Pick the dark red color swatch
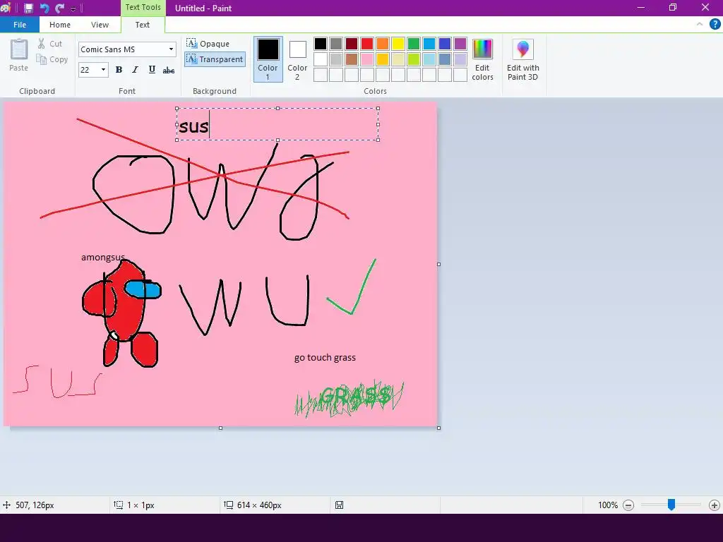The height and width of the screenshot is (542, 723). 352,44
